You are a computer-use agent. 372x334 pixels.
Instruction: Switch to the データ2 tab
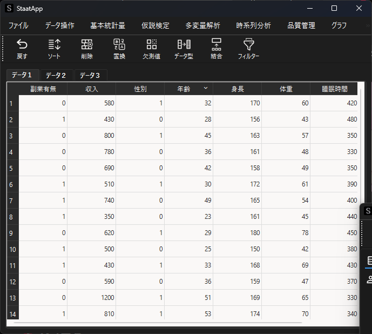(56, 75)
